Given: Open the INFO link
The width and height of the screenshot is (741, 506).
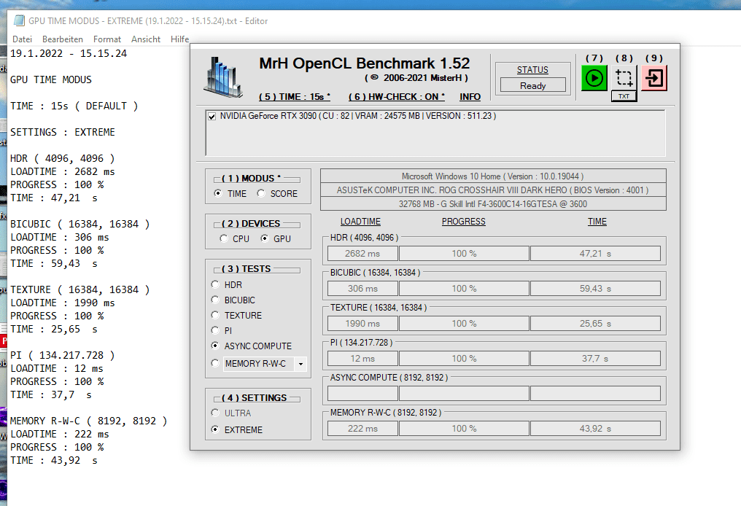Looking at the screenshot, I should coord(470,97).
